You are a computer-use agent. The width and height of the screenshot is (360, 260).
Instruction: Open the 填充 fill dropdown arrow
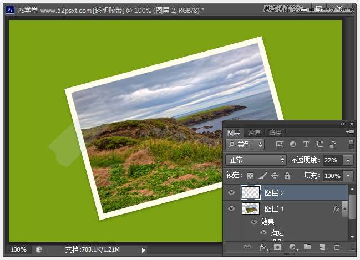348,176
